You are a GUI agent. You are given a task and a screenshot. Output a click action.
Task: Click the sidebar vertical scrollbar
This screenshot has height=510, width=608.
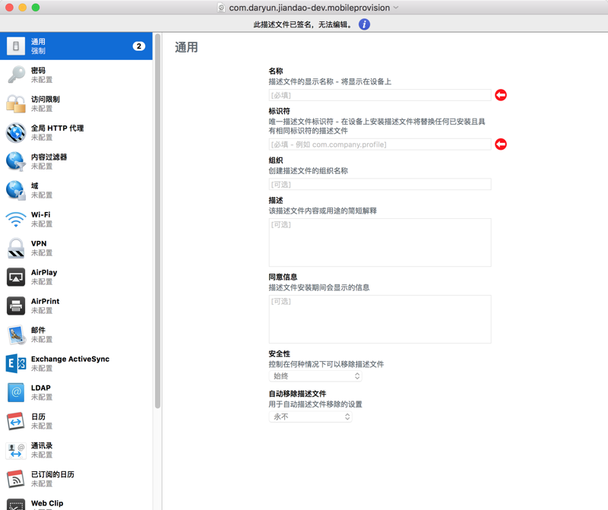pos(157,221)
